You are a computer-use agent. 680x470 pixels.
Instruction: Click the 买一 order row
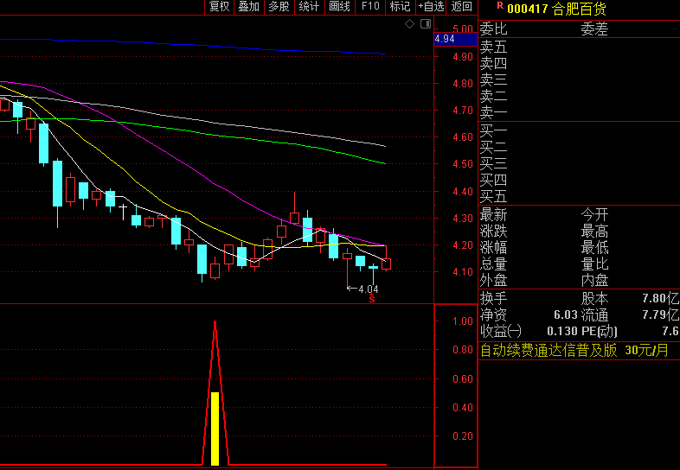point(579,130)
